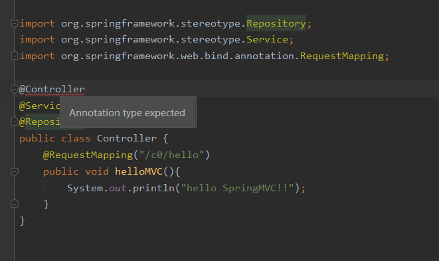This screenshot has height=261, width=439.
Task: Collapse the annotations fold at @Controller
Action: click(x=14, y=90)
